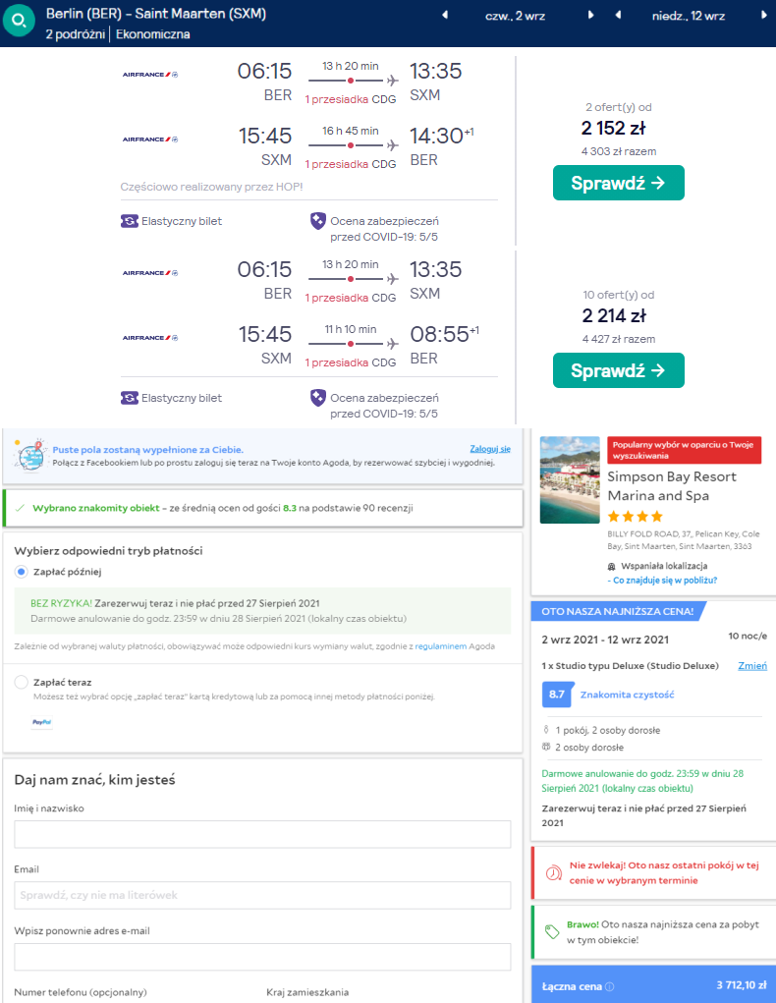Click Zmień link next to Studio Deluxe
This screenshot has height=1003, width=776.
(752, 666)
